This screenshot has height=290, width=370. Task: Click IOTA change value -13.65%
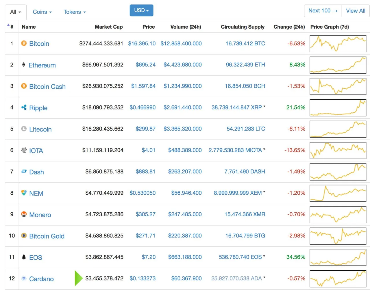point(295,150)
